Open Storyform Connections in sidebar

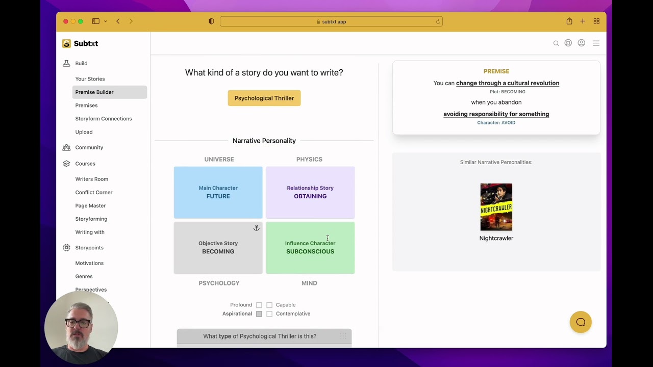(x=104, y=119)
